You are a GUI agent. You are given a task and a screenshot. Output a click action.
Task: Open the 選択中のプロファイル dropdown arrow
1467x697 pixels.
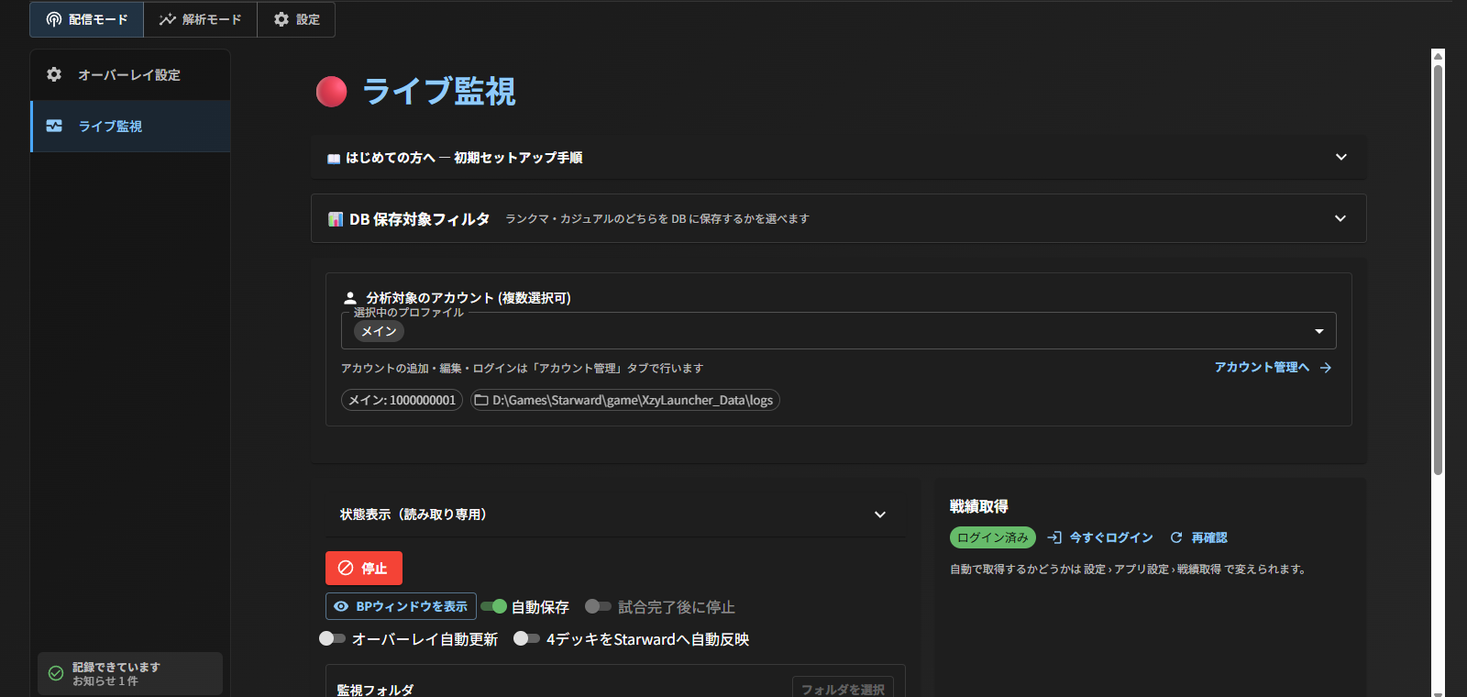pos(1318,331)
